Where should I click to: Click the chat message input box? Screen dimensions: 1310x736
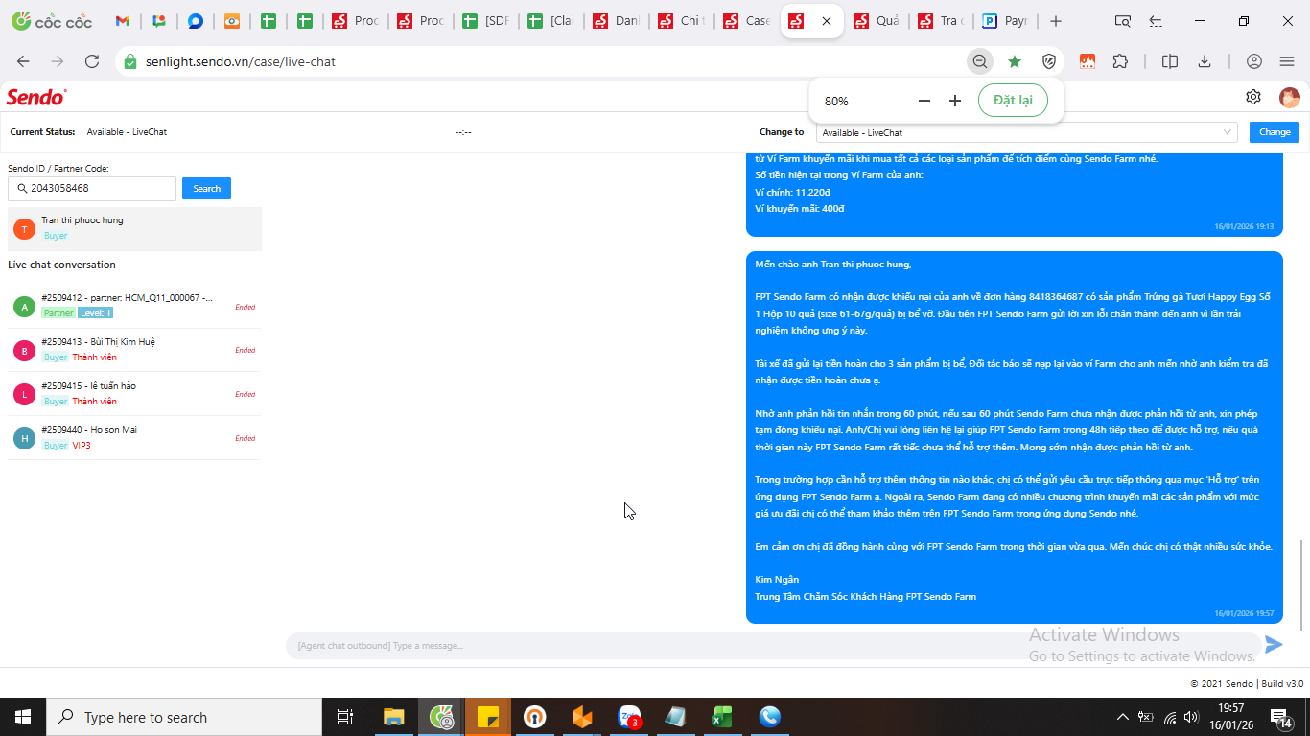(773, 646)
